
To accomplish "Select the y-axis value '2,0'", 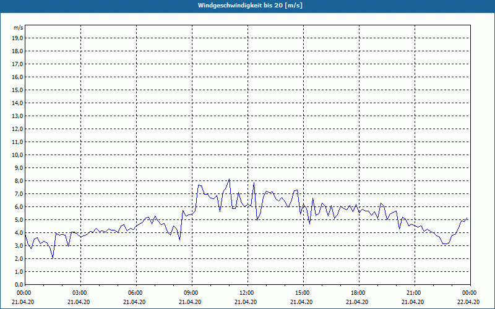I will (x=19, y=259).
